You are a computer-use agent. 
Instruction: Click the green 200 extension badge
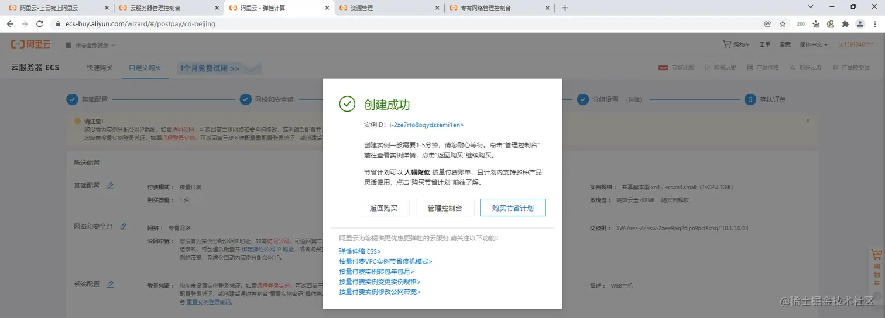(x=801, y=24)
